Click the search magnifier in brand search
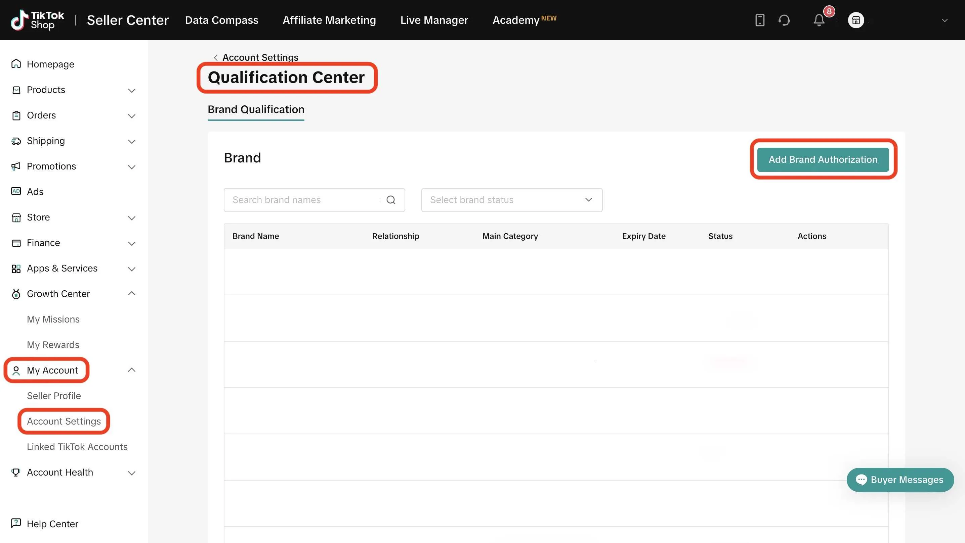Screen dimensions: 965x543 point(391,200)
